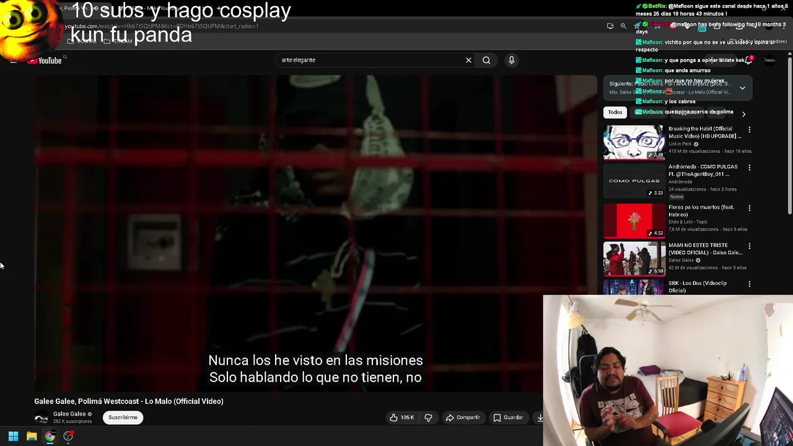Click the Suscribirme button
The image size is (793, 446).
point(123,418)
